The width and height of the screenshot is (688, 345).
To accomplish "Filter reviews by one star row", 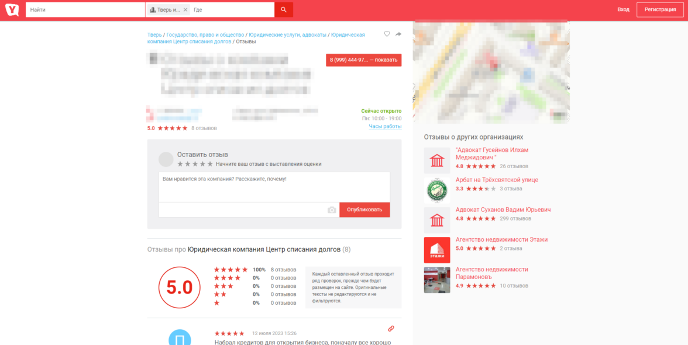I will [x=255, y=303].
